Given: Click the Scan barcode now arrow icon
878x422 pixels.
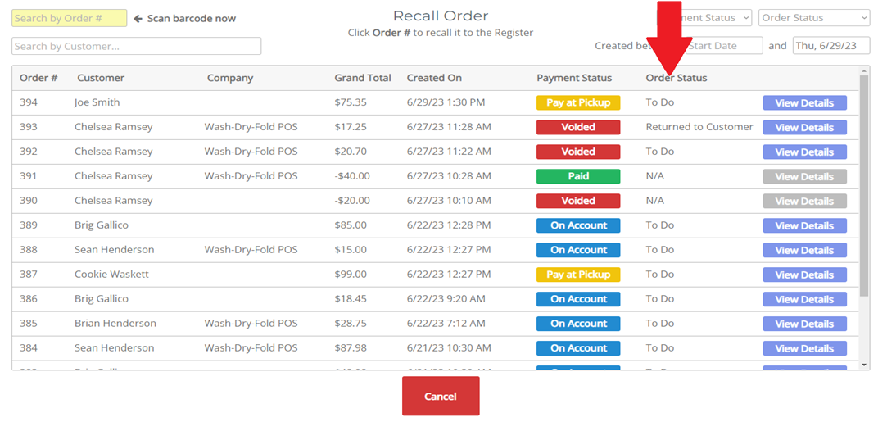Looking at the screenshot, I should 138,19.
